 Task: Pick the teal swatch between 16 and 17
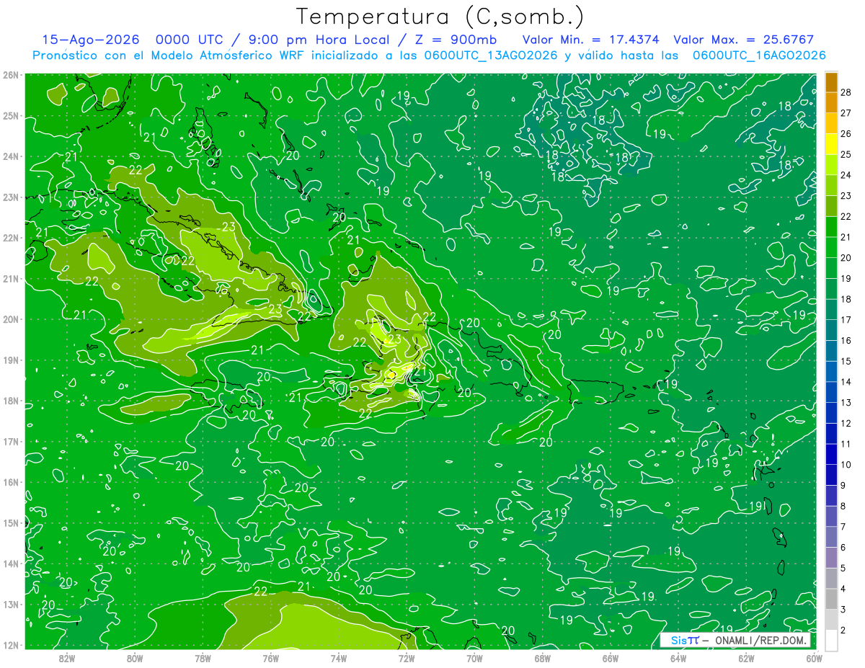(x=831, y=330)
